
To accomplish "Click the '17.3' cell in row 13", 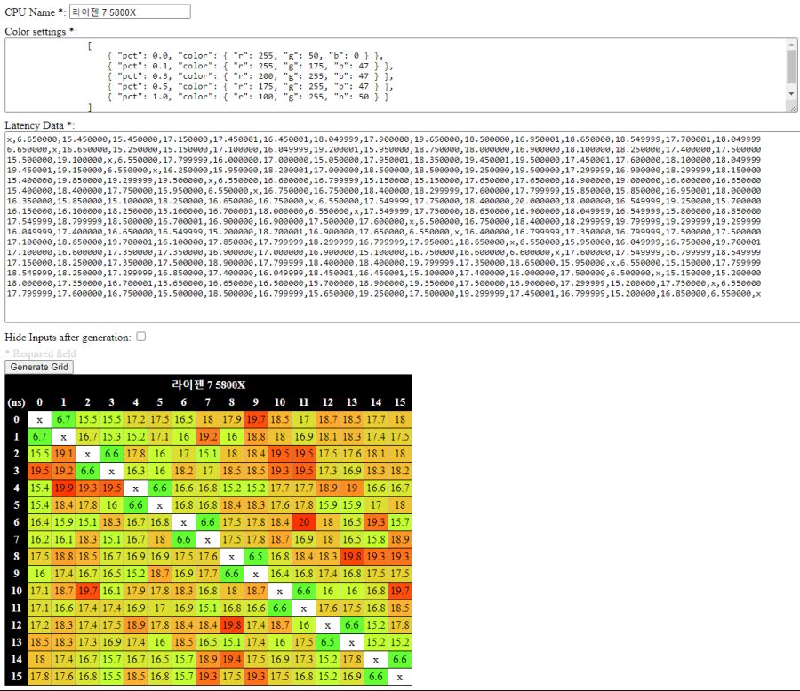I will [x=87, y=642].
